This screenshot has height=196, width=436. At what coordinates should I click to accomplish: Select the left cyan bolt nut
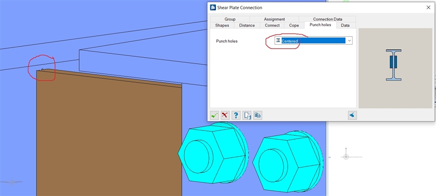pos(213,153)
